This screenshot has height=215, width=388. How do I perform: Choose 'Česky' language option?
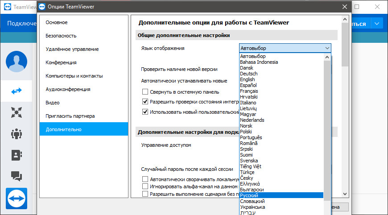pos(281,178)
